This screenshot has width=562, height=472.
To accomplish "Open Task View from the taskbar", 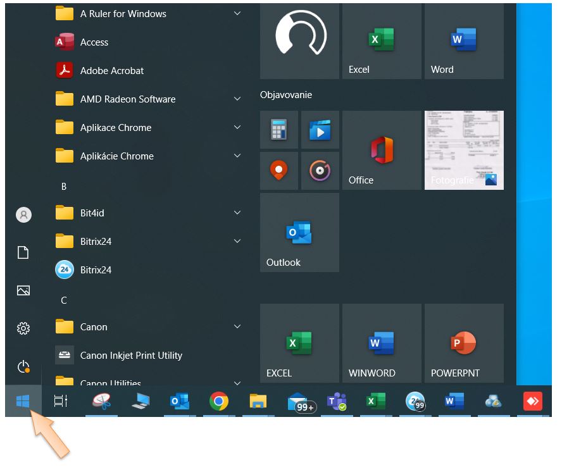I will [61, 401].
